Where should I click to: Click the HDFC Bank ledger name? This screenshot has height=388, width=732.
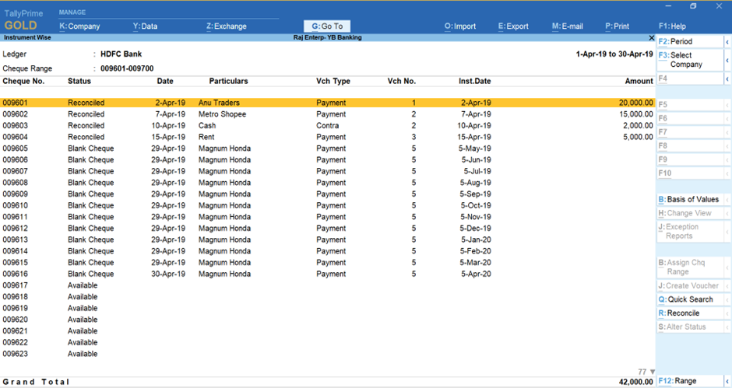[x=121, y=54]
